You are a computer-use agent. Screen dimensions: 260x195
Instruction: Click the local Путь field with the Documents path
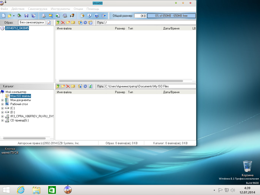[x=150, y=86]
